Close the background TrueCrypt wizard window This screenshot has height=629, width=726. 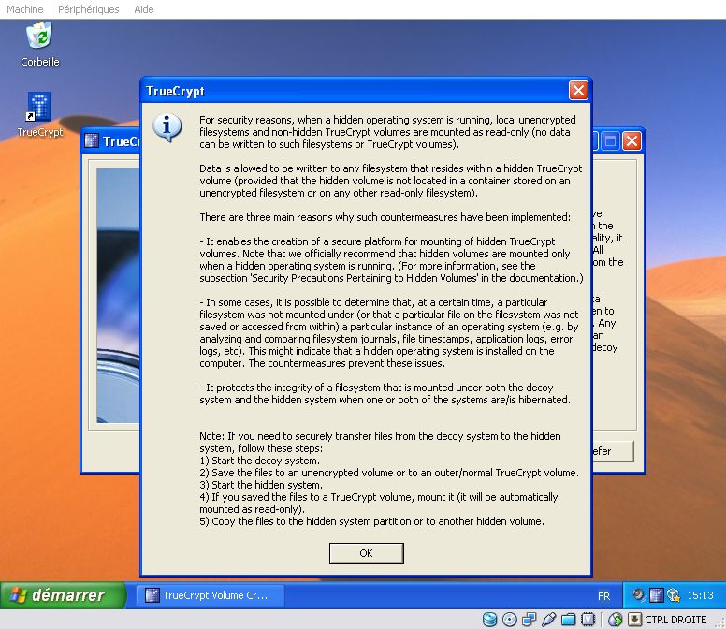click(x=632, y=140)
